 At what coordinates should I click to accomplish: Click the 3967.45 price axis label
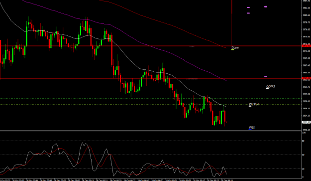306,65
